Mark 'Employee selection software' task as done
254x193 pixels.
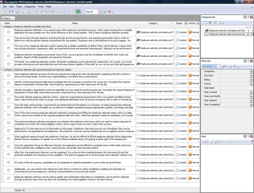coord(9,178)
